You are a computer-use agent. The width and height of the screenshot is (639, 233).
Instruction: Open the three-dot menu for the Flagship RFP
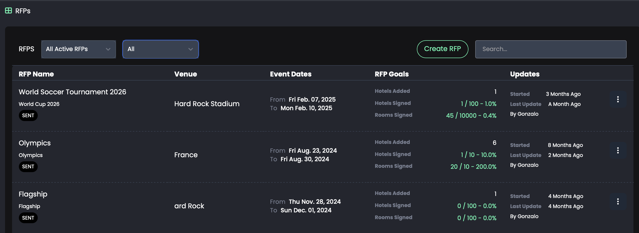point(618,201)
